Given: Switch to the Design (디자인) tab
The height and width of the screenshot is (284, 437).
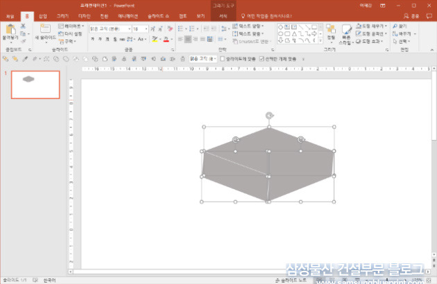Looking at the screenshot, I should click(x=84, y=17).
